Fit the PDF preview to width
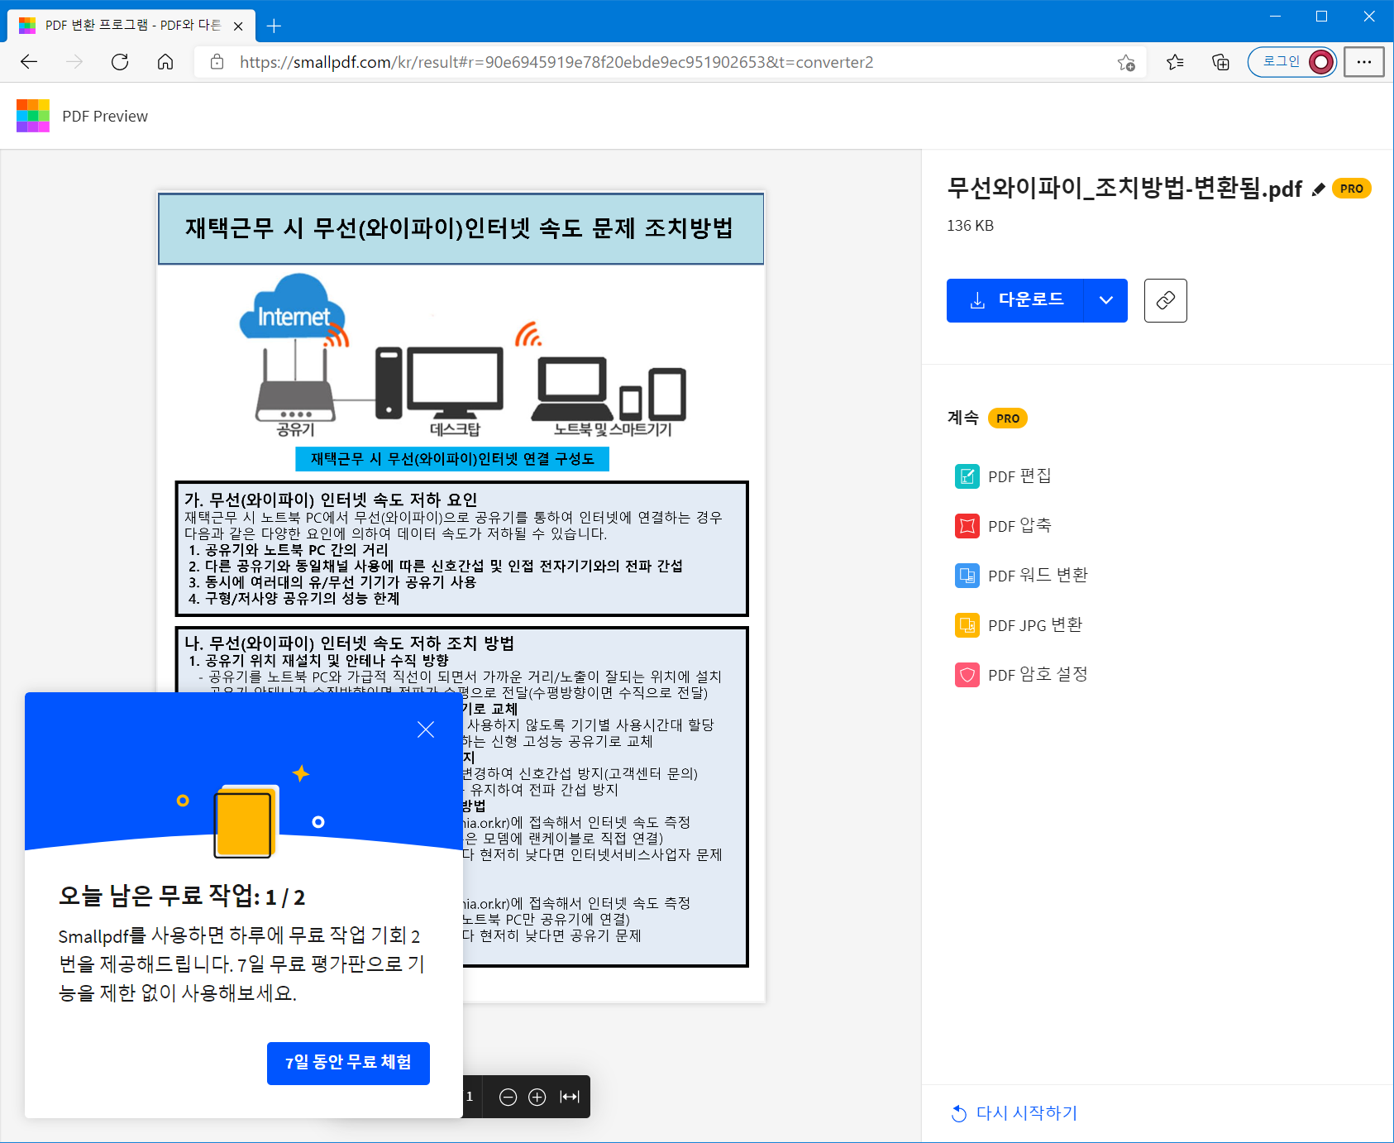 [570, 1097]
